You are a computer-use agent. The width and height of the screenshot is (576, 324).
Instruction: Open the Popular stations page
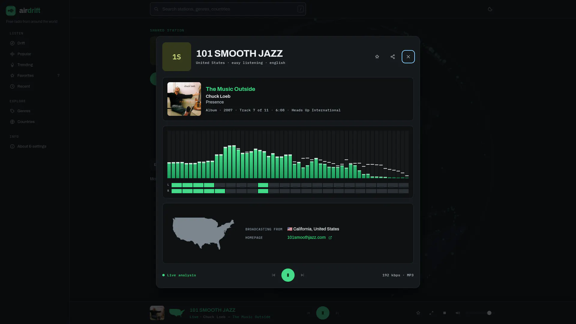click(34, 54)
